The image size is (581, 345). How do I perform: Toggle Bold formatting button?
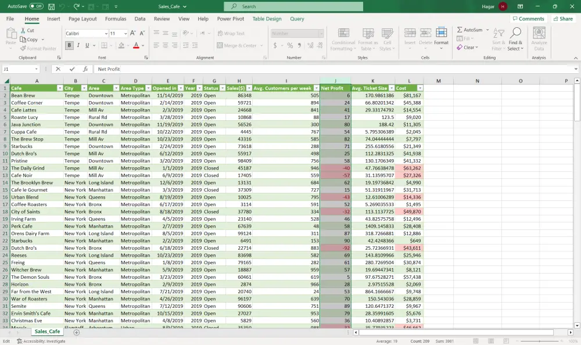(69, 45)
